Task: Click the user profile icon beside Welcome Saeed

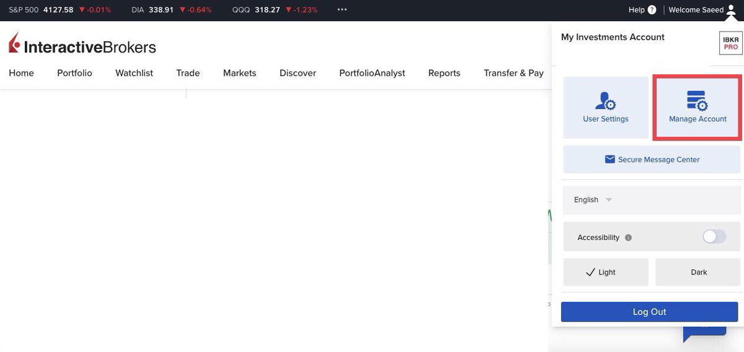Action: [731, 10]
